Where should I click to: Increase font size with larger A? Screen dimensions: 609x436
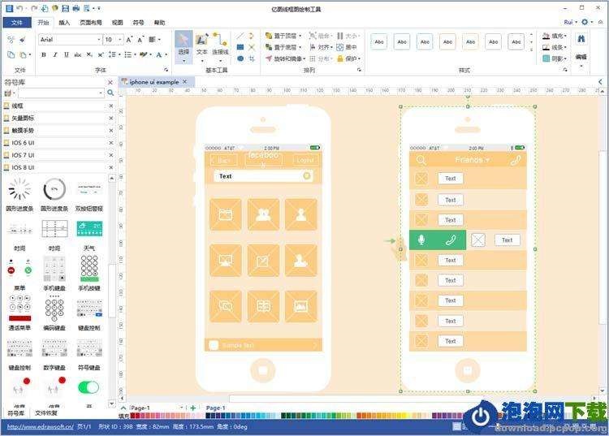pyautogui.click(x=129, y=40)
